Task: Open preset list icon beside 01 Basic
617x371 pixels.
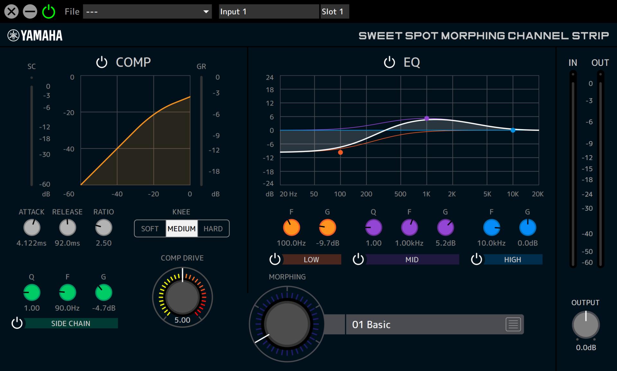Action: 513,324
